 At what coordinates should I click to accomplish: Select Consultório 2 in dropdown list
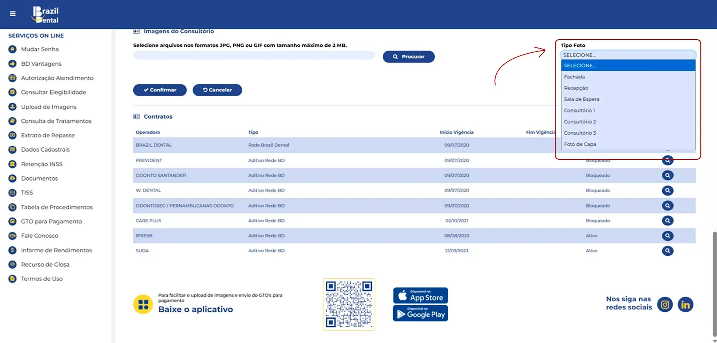[x=580, y=122]
